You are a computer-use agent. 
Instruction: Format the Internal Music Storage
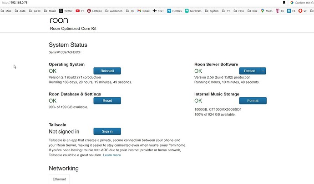click(253, 100)
